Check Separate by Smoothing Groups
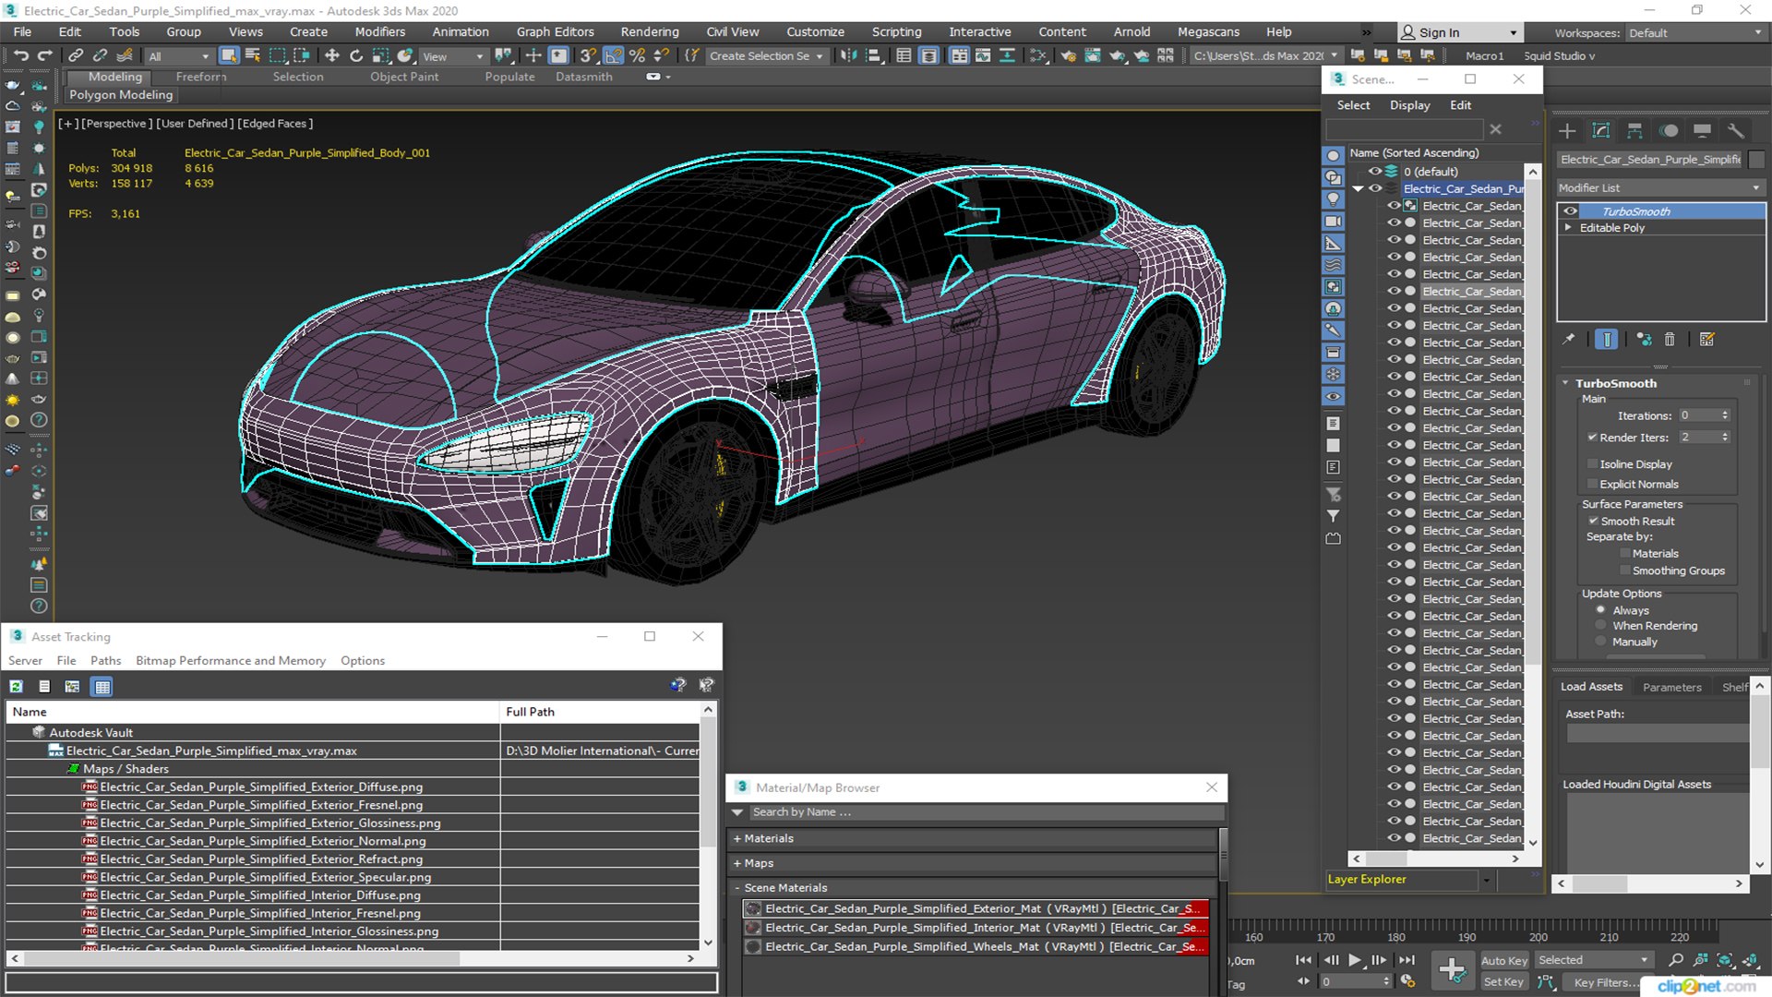The height and width of the screenshot is (997, 1772). coord(1625,571)
